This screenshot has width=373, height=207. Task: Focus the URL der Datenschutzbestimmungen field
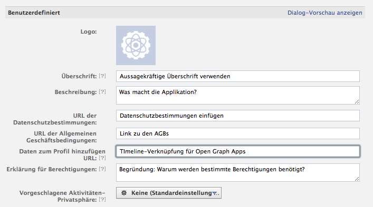(238, 116)
